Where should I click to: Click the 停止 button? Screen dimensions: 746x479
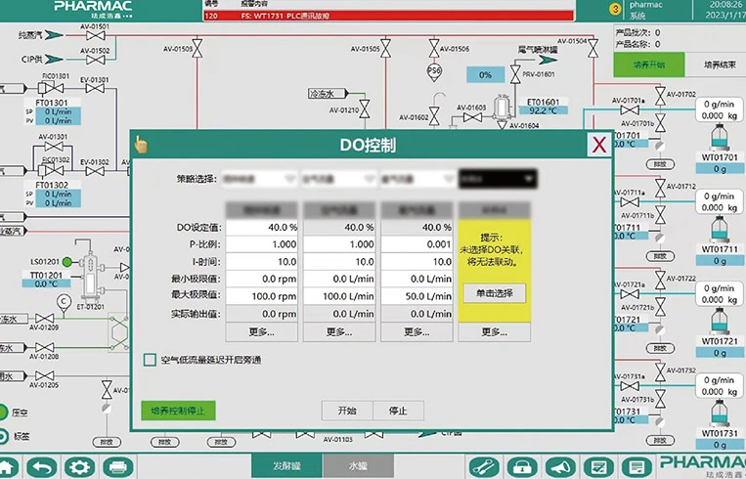point(398,411)
